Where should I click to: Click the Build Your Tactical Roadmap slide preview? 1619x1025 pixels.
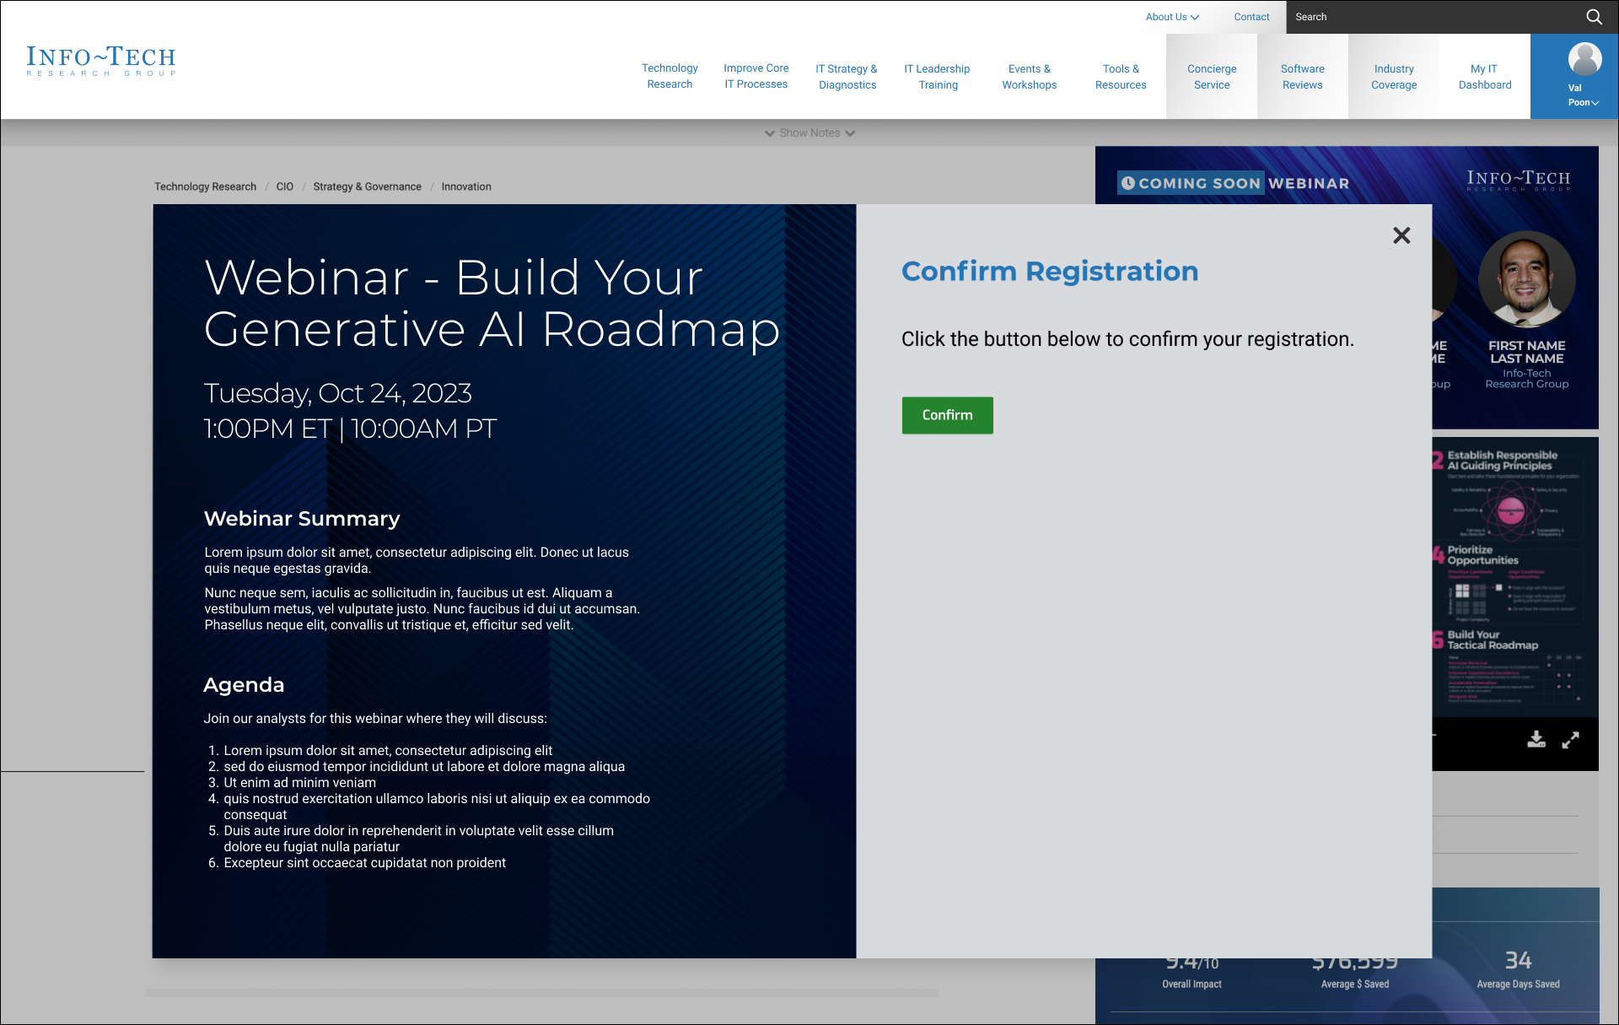tap(1509, 666)
